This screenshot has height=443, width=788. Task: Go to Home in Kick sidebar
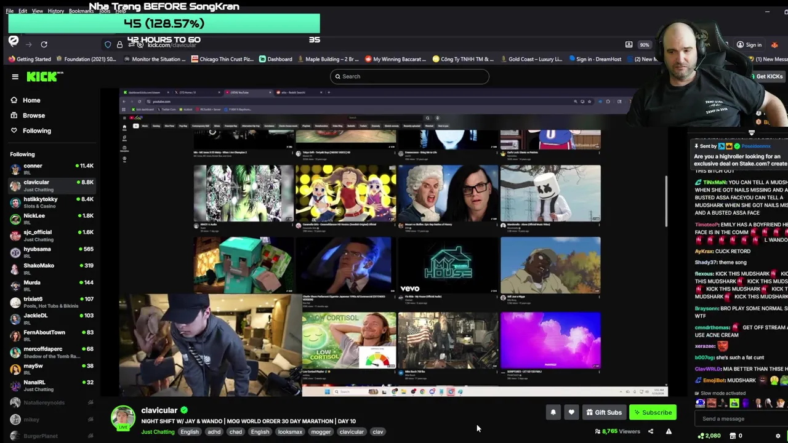[x=31, y=100]
